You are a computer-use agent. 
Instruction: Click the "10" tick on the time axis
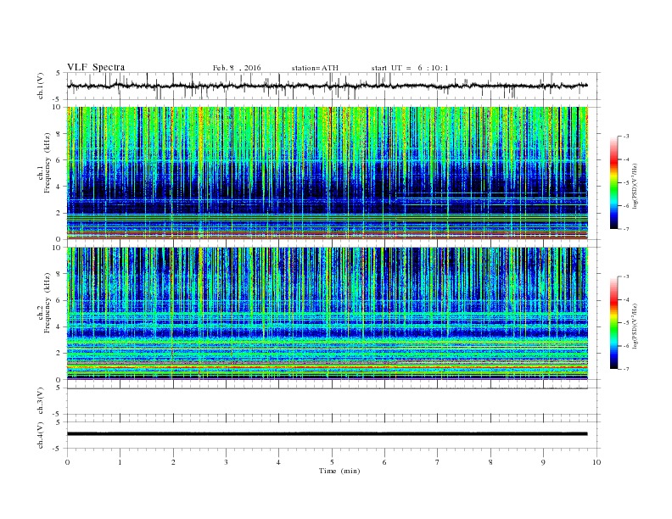pyautogui.click(x=596, y=462)
